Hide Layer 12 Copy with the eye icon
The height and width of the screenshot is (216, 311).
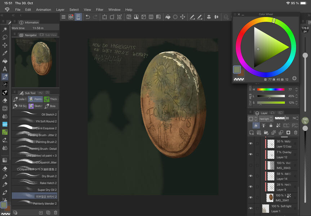[250, 144]
